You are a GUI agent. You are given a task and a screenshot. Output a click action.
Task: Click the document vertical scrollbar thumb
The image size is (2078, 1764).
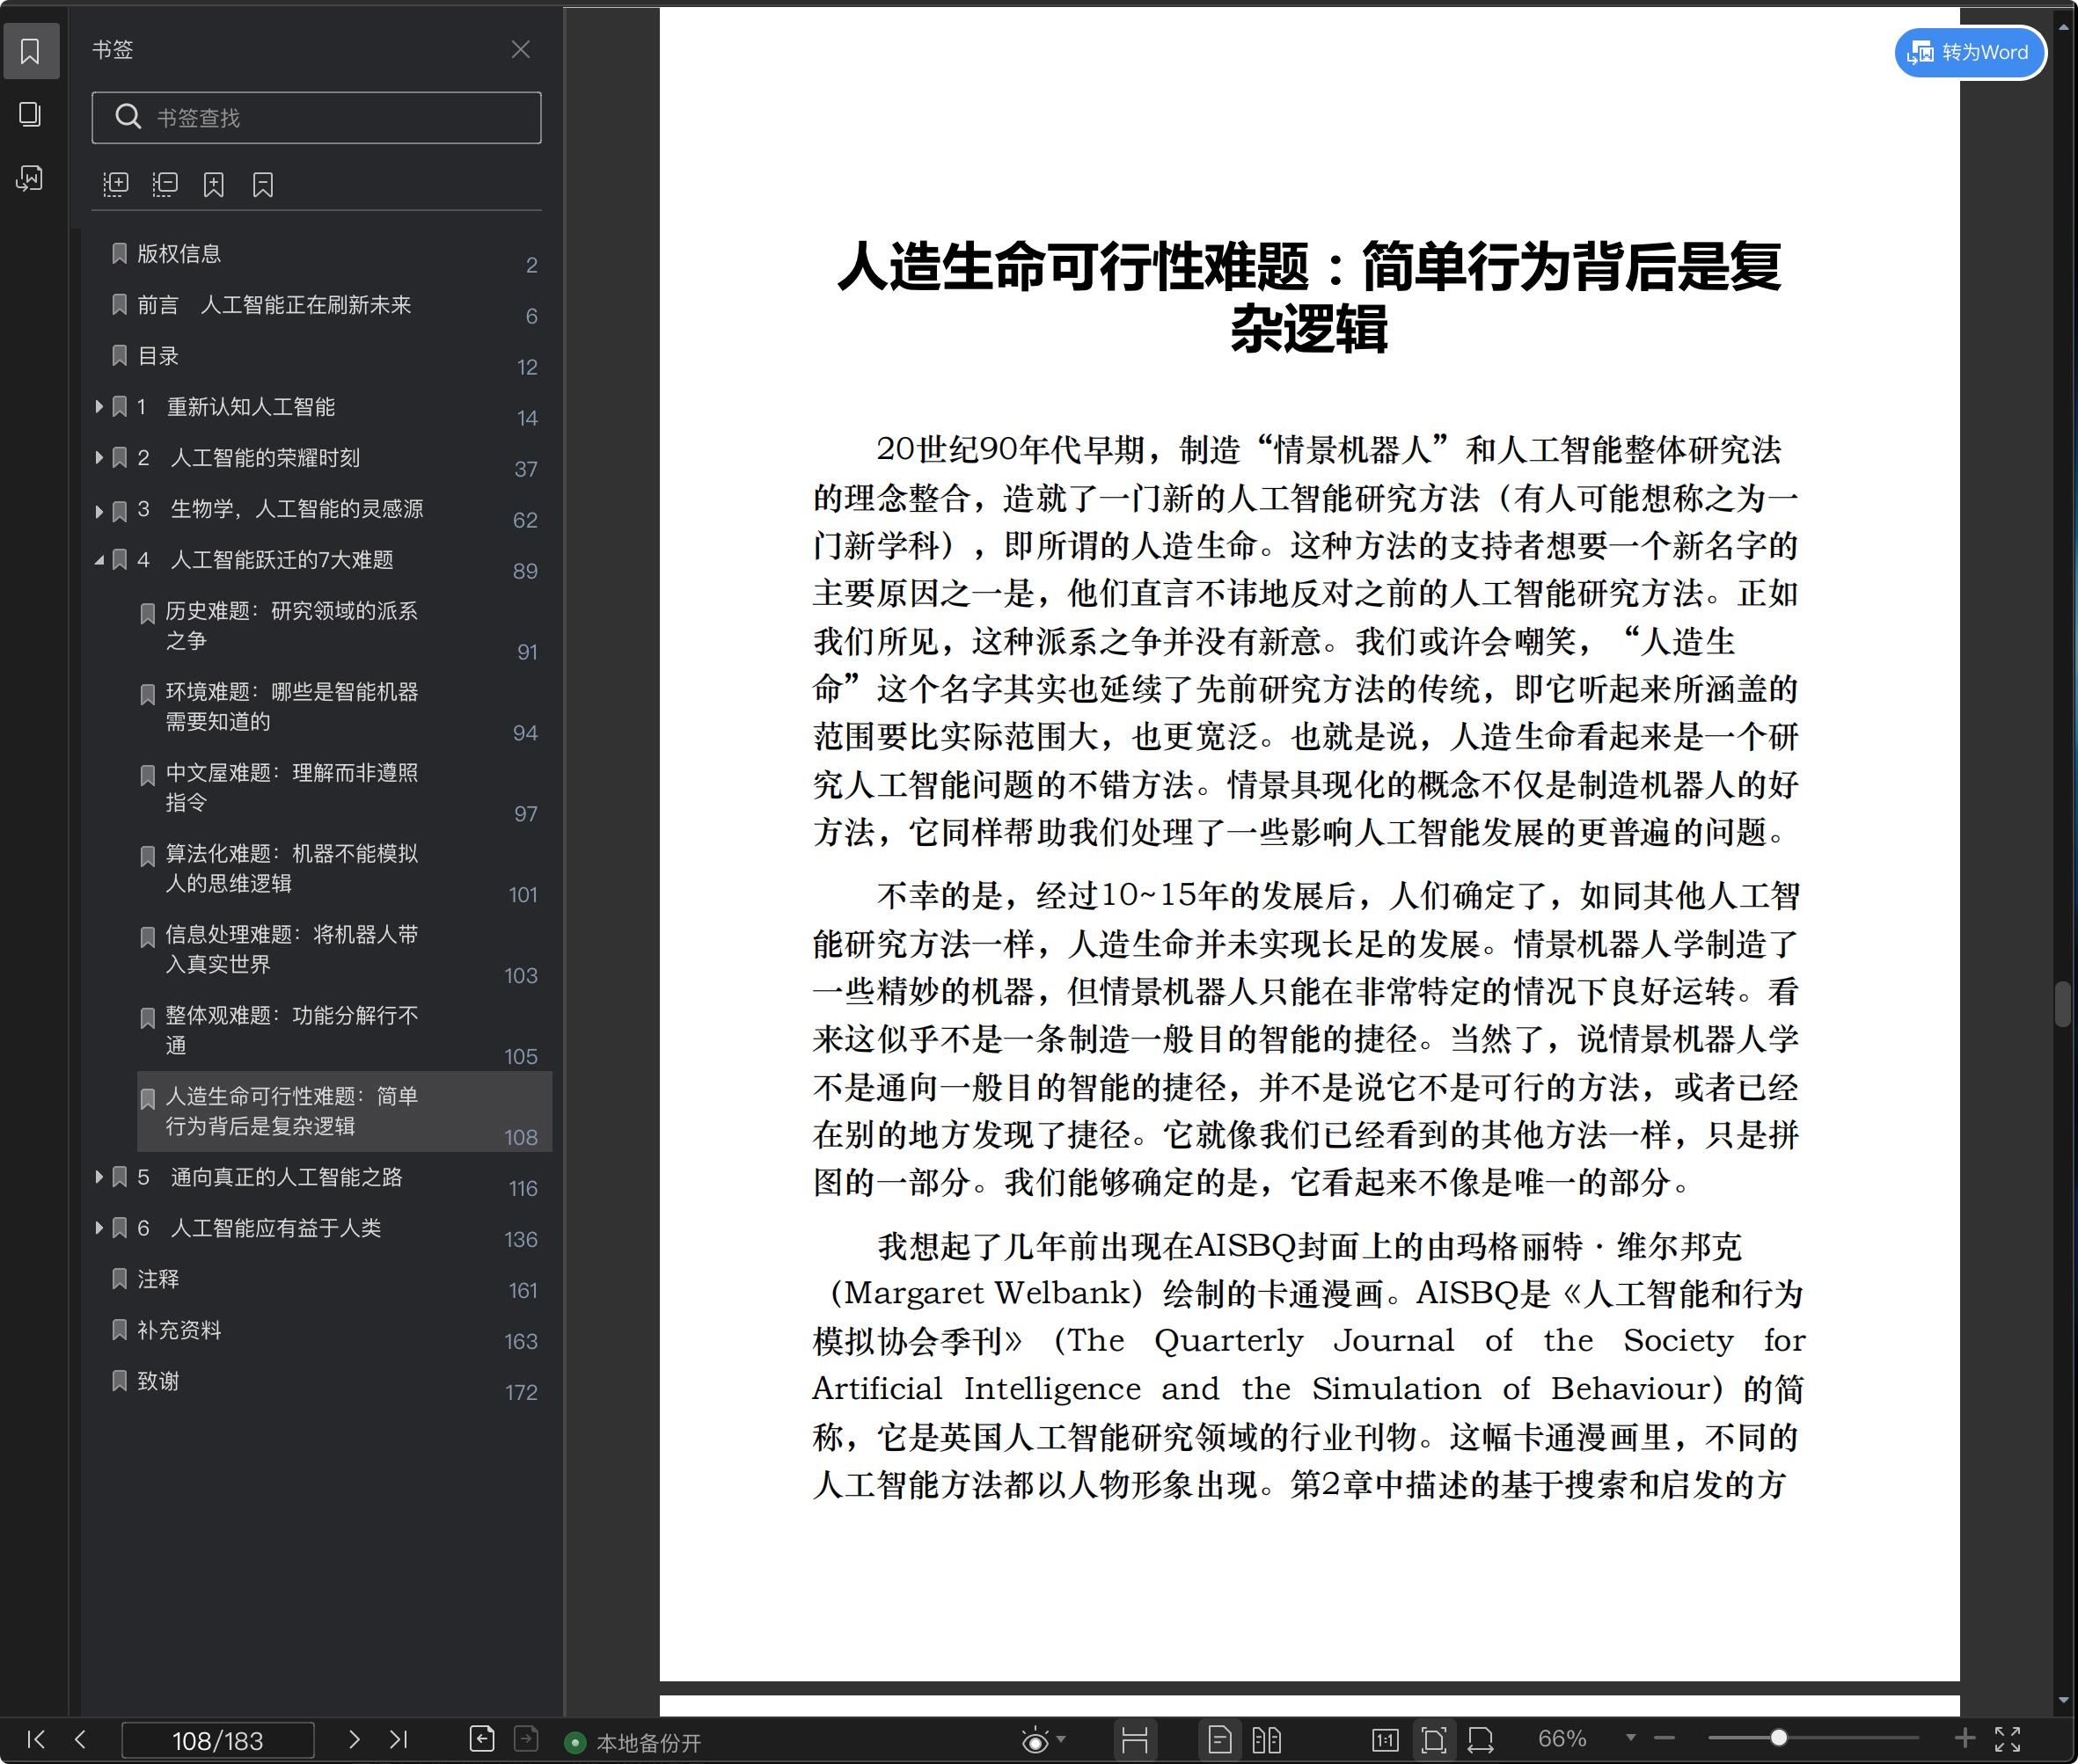(x=2062, y=1005)
